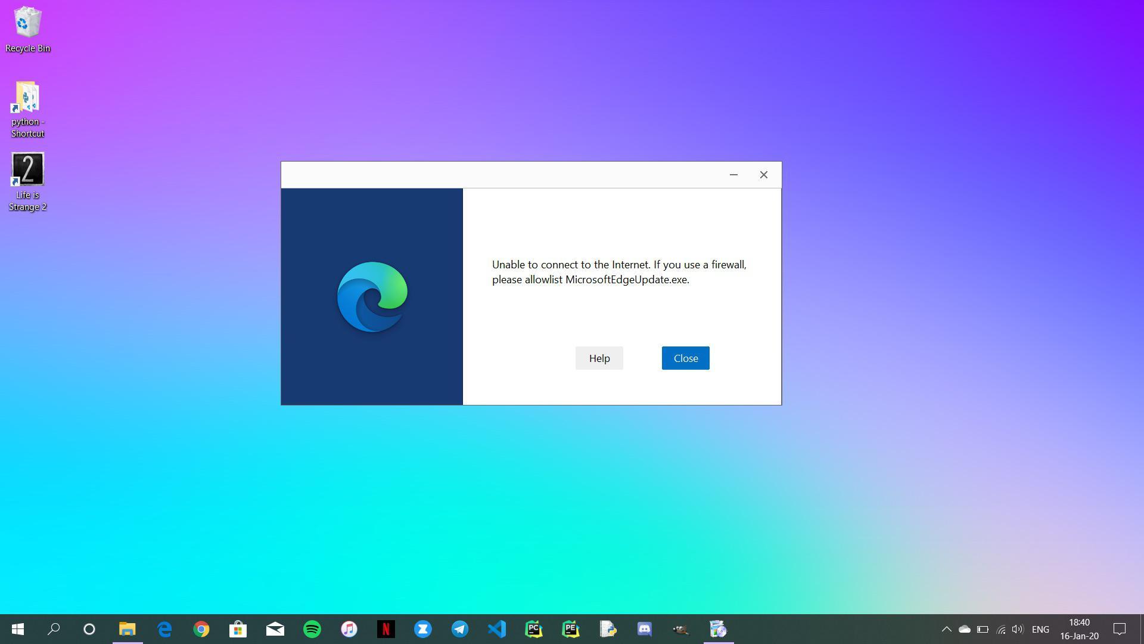
Task: Click ENG language indicator
Action: click(1040, 629)
